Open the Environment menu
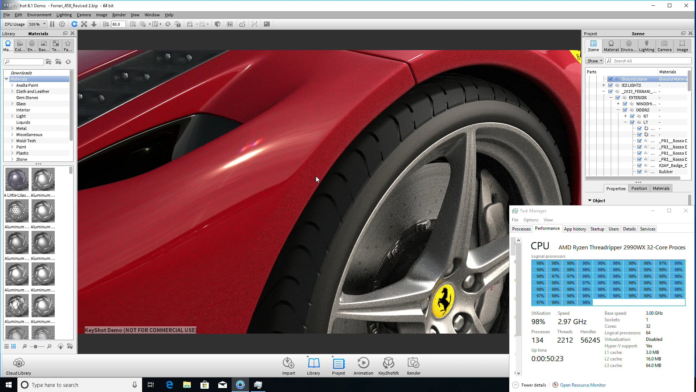 click(x=39, y=15)
